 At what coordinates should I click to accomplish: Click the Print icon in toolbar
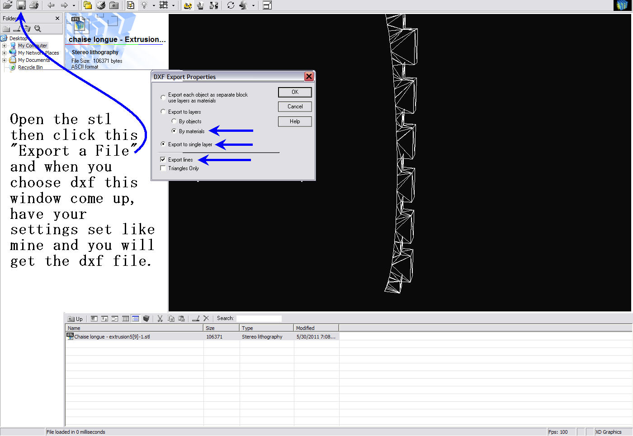(34, 5)
